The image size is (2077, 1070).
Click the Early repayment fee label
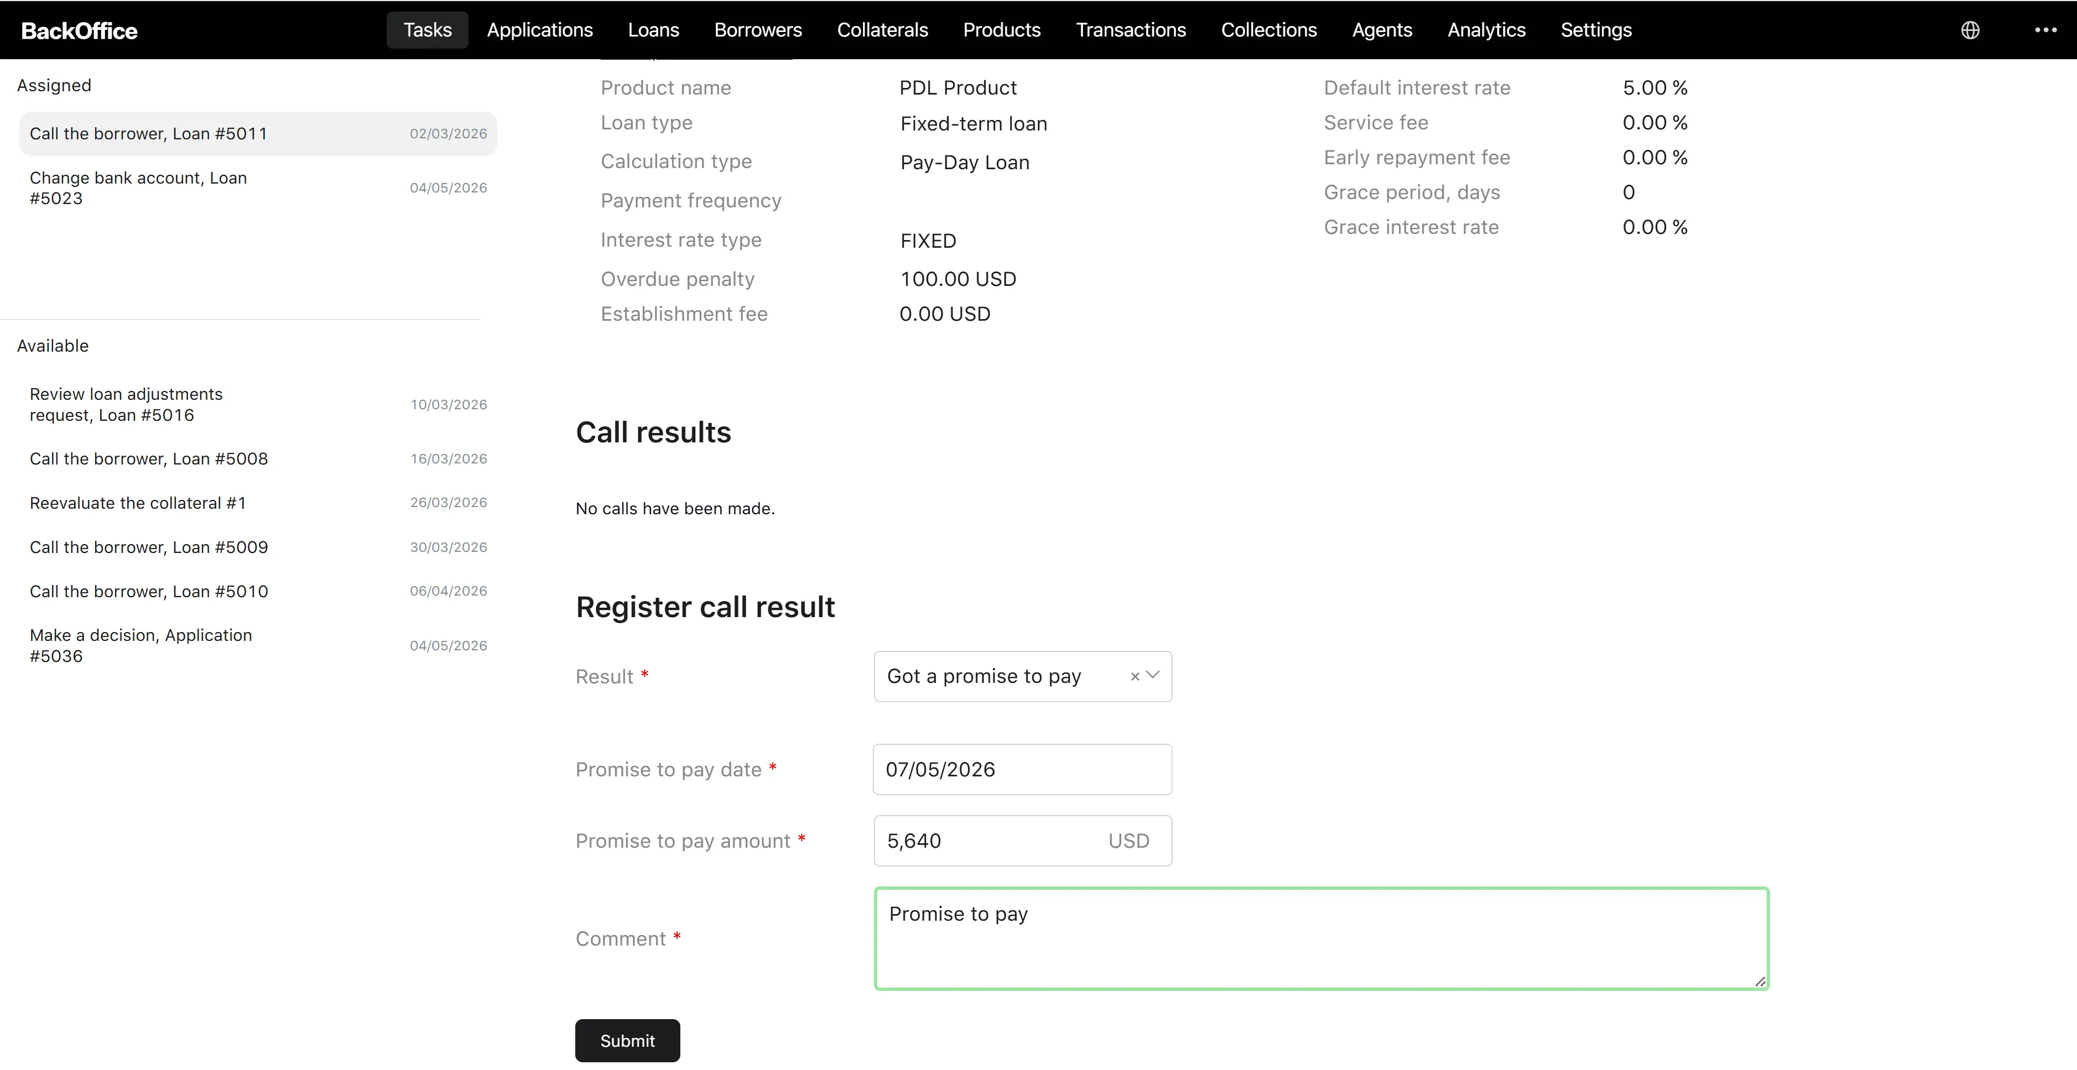tap(1417, 158)
